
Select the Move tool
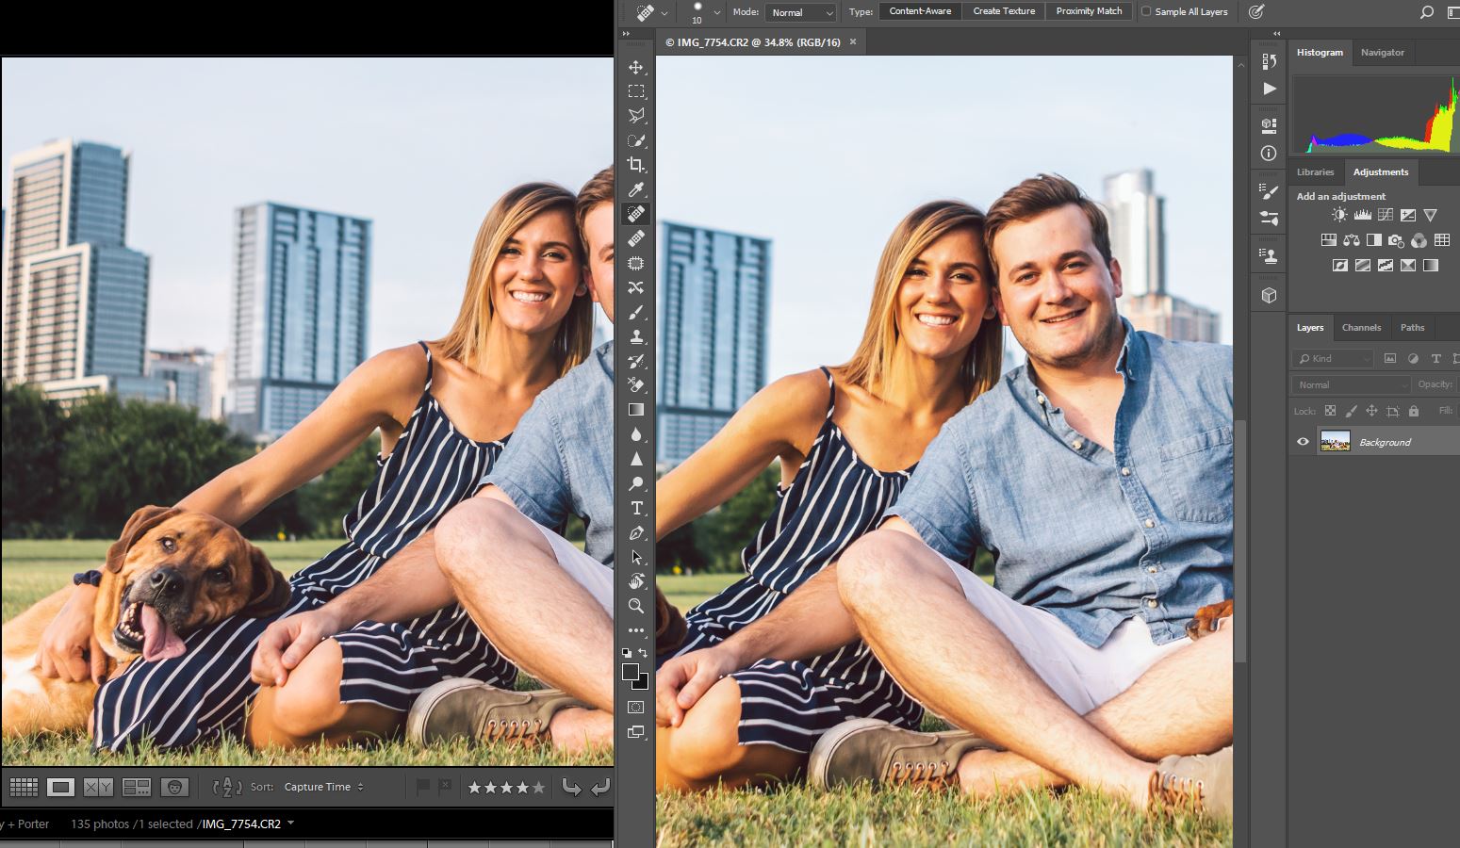636,67
